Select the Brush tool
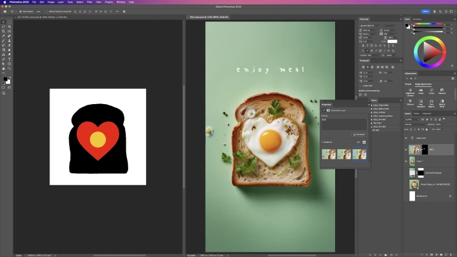457x257 pixels. (4, 41)
